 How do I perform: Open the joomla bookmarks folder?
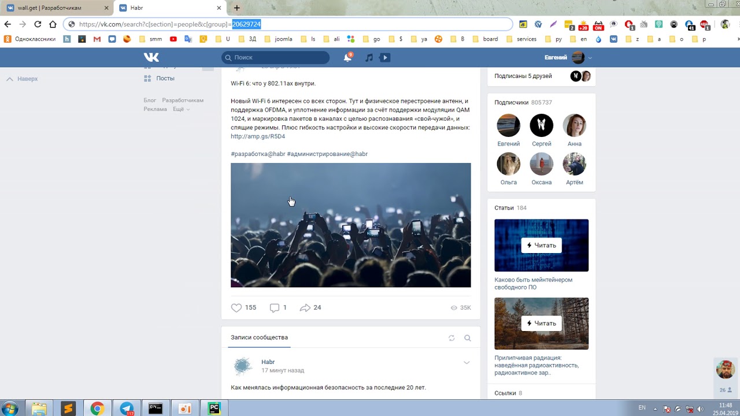277,39
